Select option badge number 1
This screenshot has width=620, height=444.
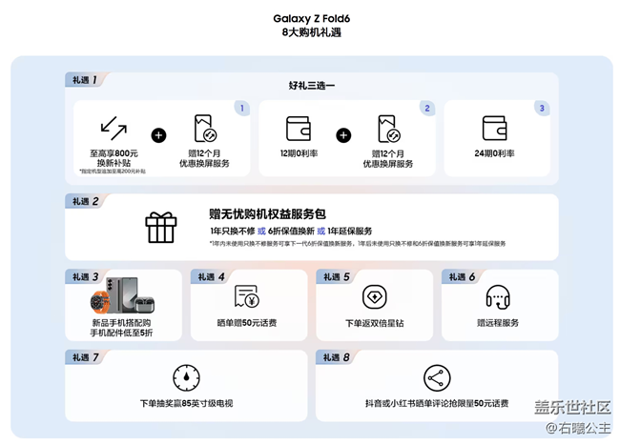tap(242, 109)
